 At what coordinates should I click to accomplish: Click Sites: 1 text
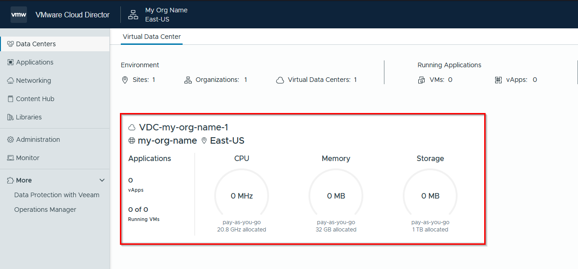pos(144,80)
